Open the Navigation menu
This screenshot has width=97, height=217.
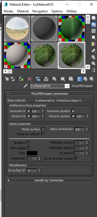[40, 11]
